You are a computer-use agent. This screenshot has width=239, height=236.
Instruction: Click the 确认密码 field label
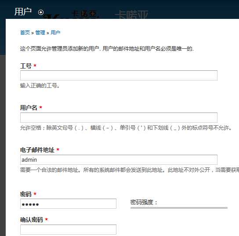tap(32, 220)
